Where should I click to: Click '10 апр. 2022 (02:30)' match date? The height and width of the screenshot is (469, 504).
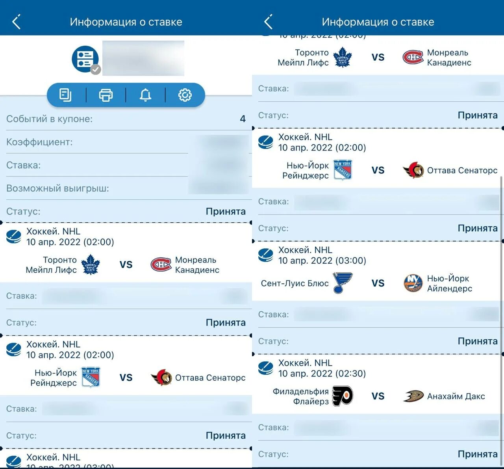coord(322,374)
